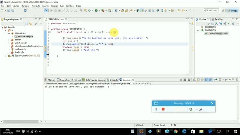This screenshot has width=240, height=135.
Task: Click the Pin Console icon
Action: click(216, 80)
